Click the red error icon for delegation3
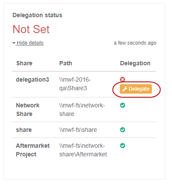The height and width of the screenshot is (189, 172). click(x=122, y=79)
